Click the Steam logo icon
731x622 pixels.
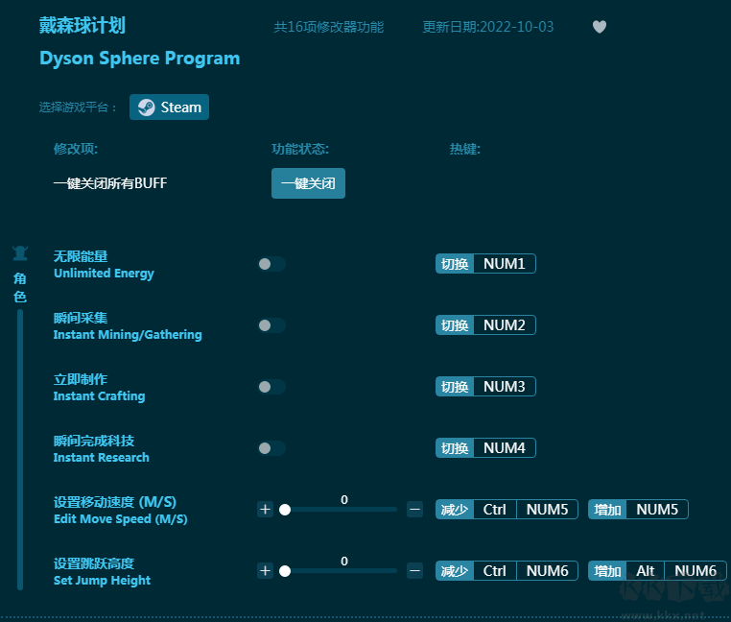(147, 108)
